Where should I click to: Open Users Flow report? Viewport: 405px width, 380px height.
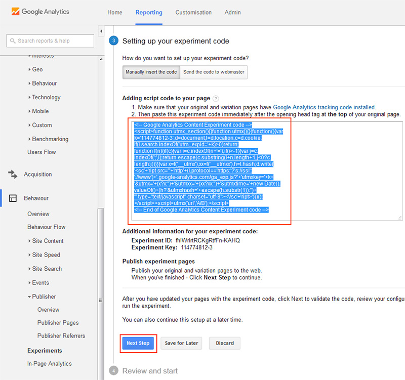tap(42, 152)
